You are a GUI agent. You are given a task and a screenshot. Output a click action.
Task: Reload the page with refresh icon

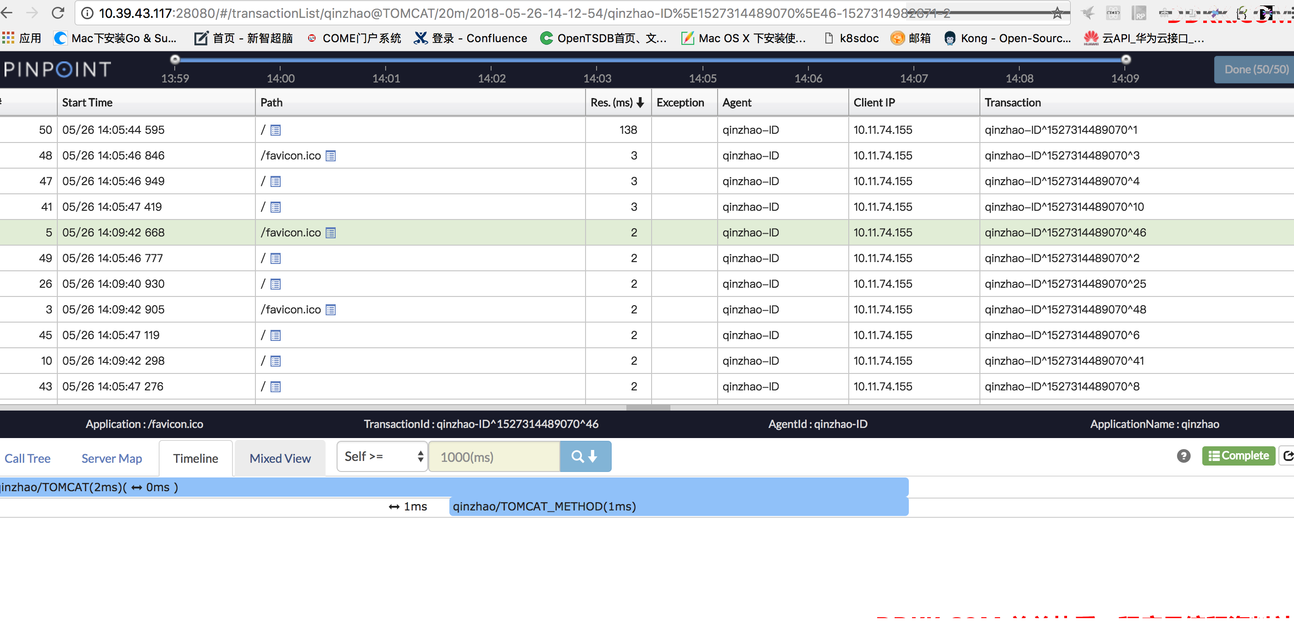[58, 12]
